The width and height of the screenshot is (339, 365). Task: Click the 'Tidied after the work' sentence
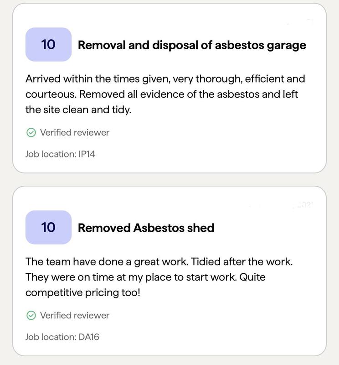click(x=241, y=261)
